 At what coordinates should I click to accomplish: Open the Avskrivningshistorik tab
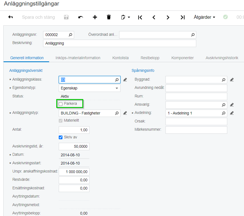tap(222, 58)
